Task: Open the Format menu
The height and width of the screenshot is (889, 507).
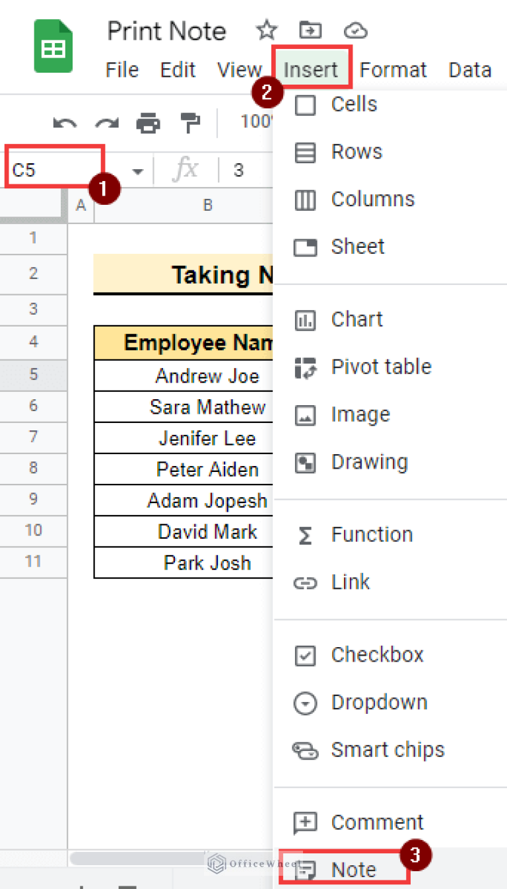Action: click(393, 70)
